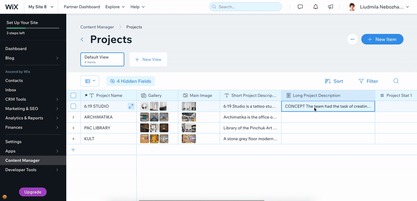Screen dimensions: 417x201
Task: Open the Help dropdown menu
Action: tap(138, 7)
